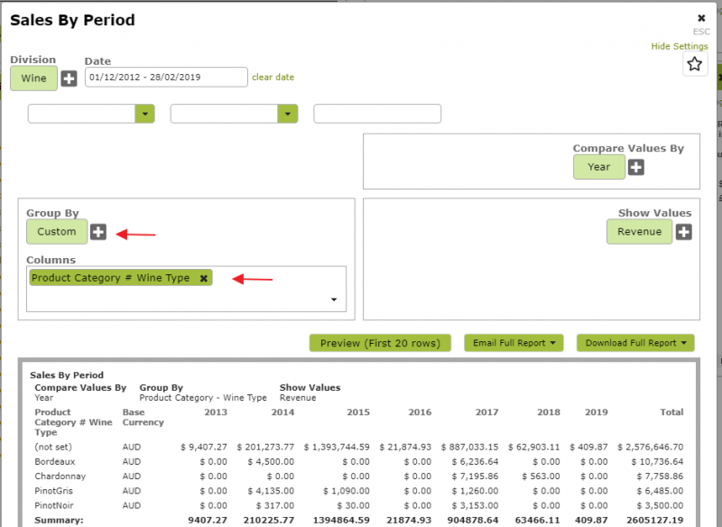Close the Sales By Period dialog
722x527 pixels.
click(x=701, y=17)
